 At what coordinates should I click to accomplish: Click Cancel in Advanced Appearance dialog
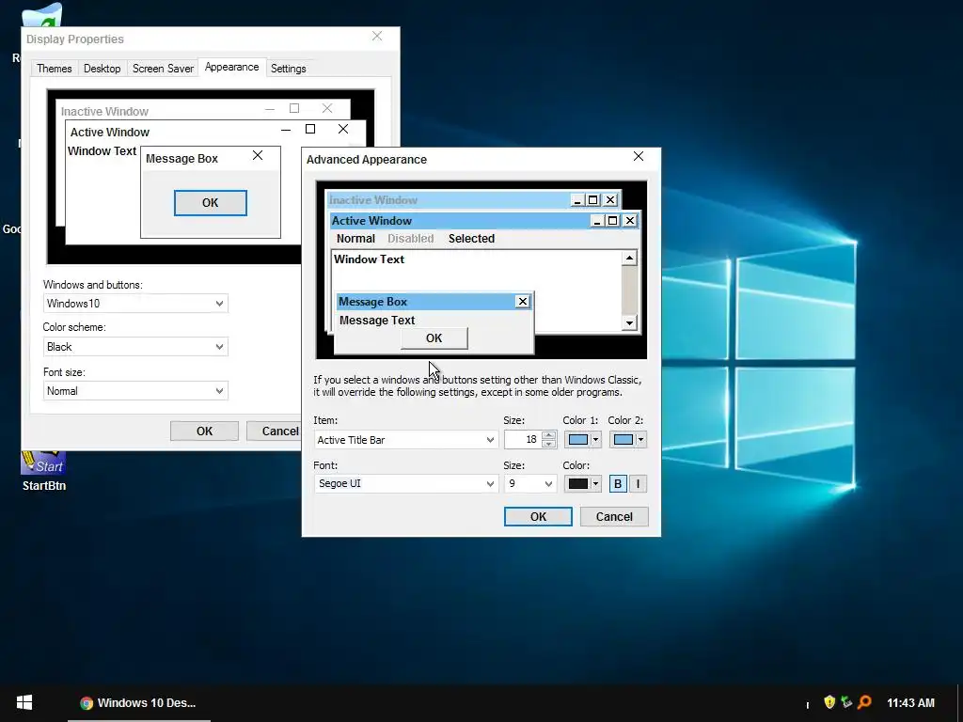click(x=614, y=517)
